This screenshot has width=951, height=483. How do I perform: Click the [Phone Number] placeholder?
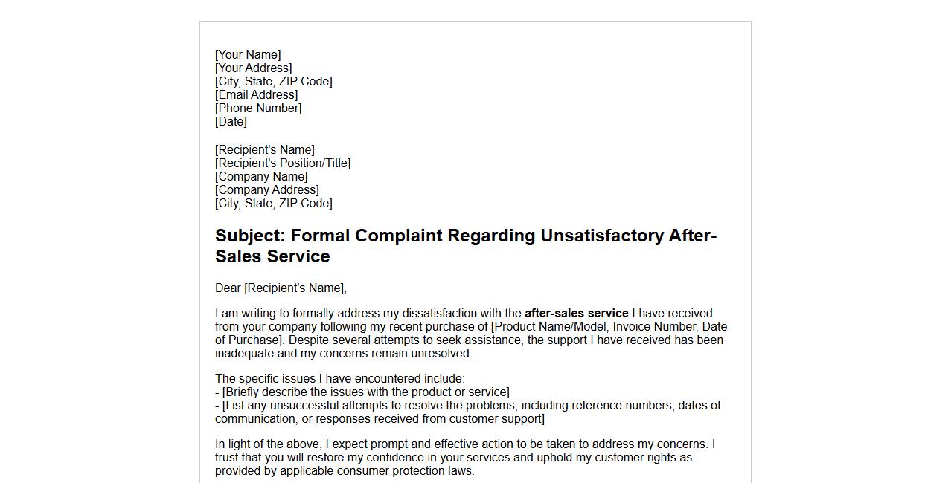(x=258, y=108)
